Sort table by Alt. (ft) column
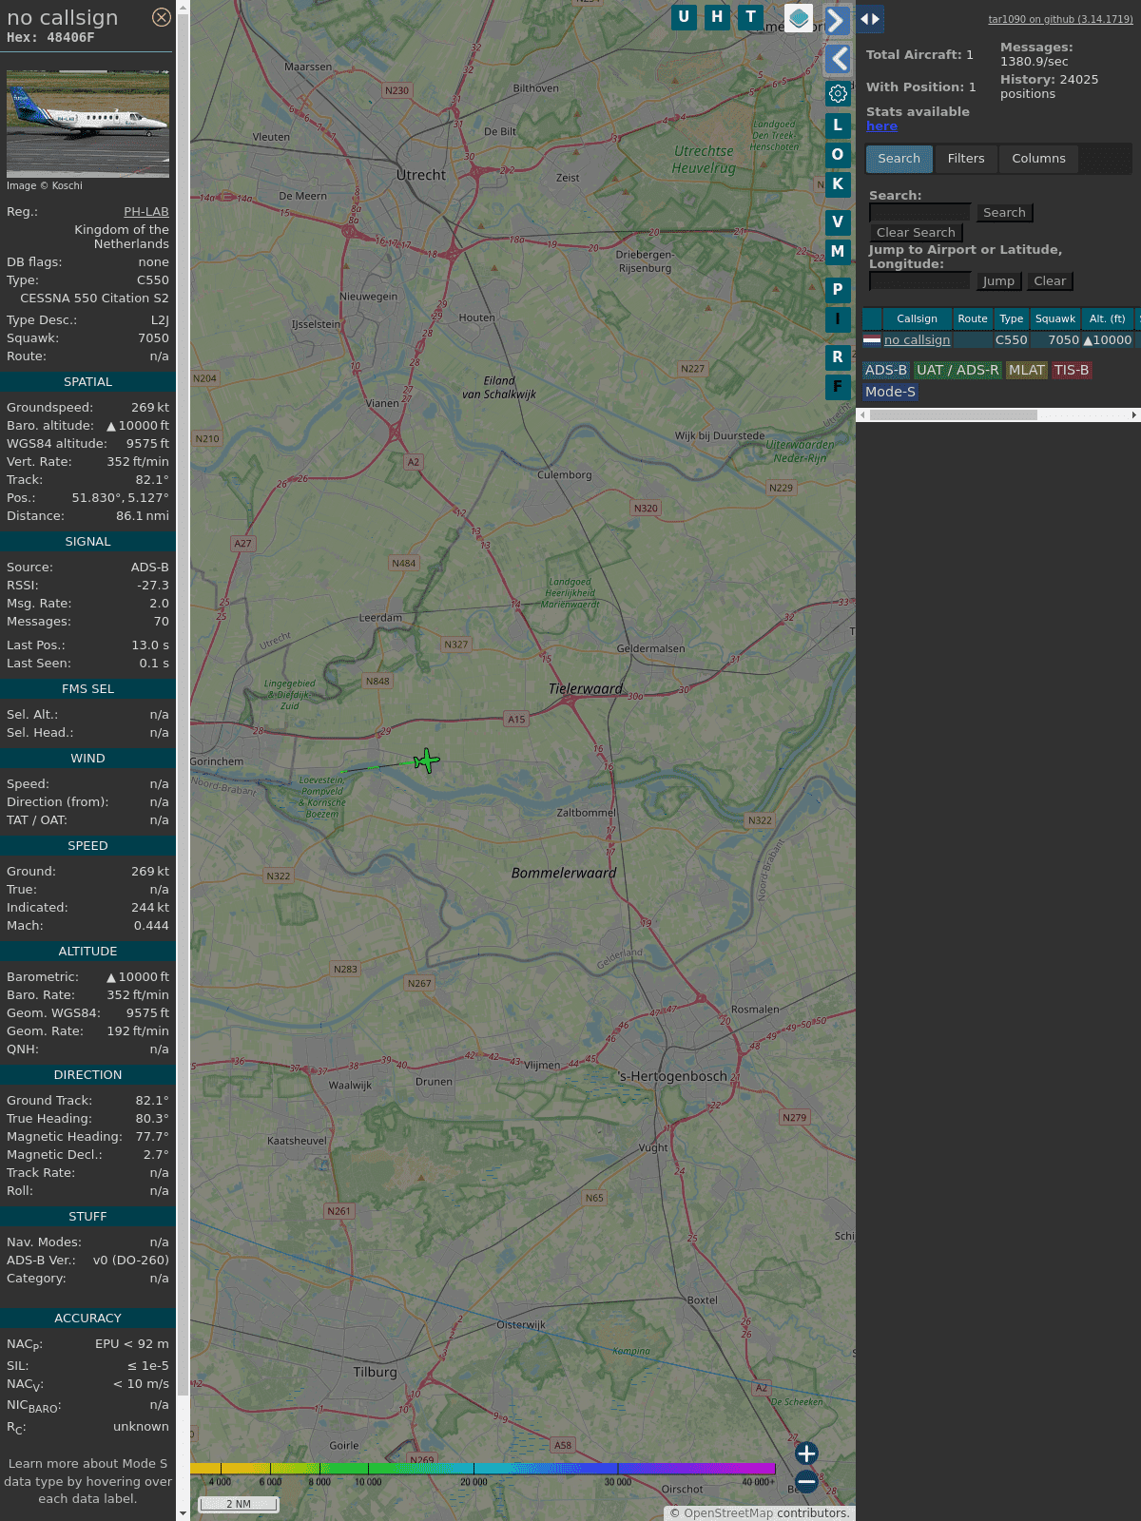 [x=1107, y=319]
